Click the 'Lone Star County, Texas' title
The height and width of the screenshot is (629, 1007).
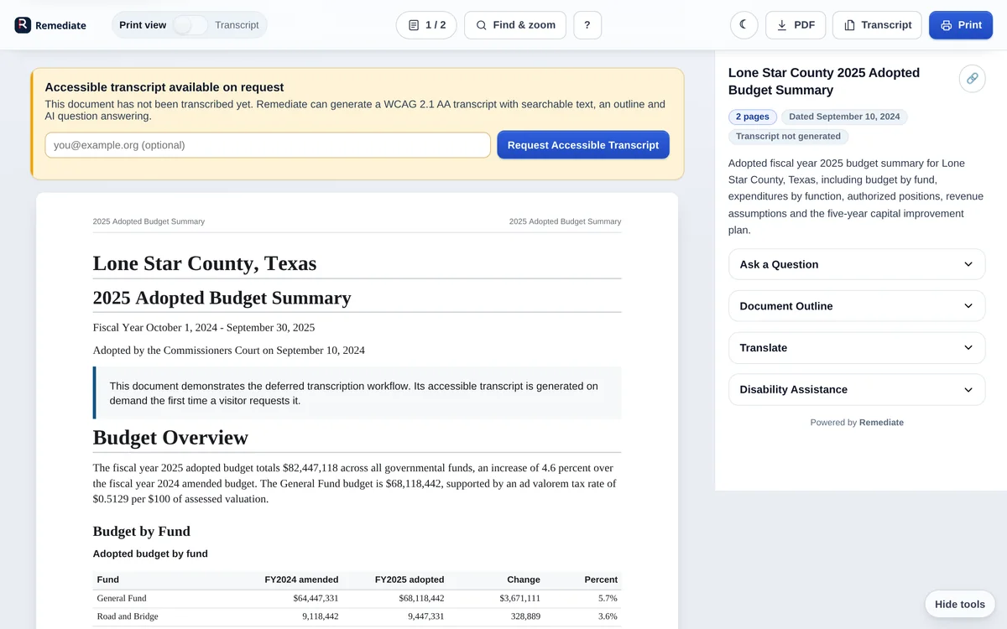(205, 263)
